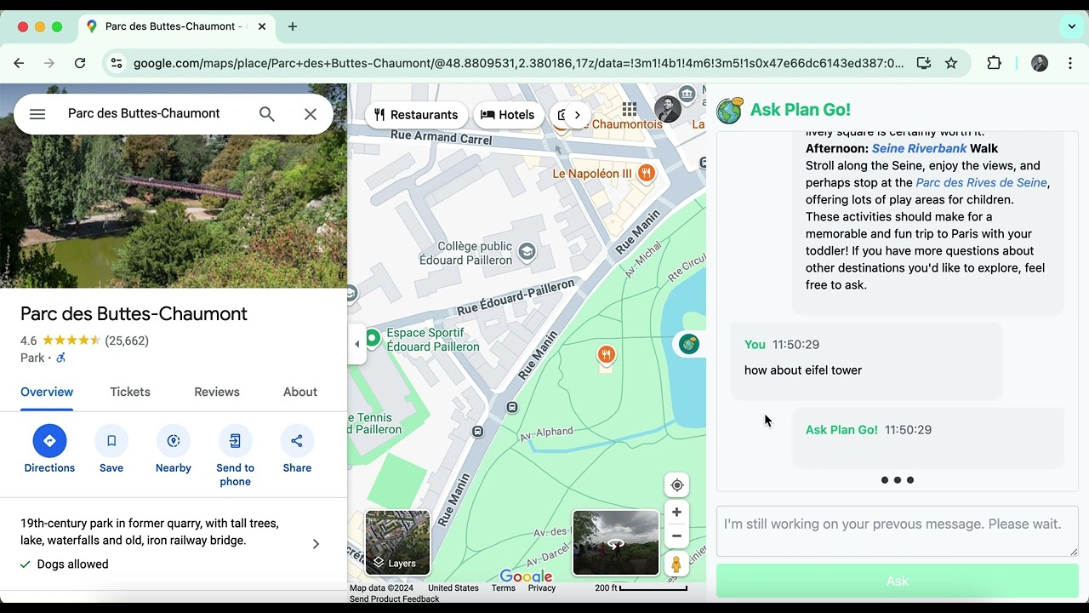
Task: Clear the Parc des Buttes-Chaumont search
Action: [311, 114]
